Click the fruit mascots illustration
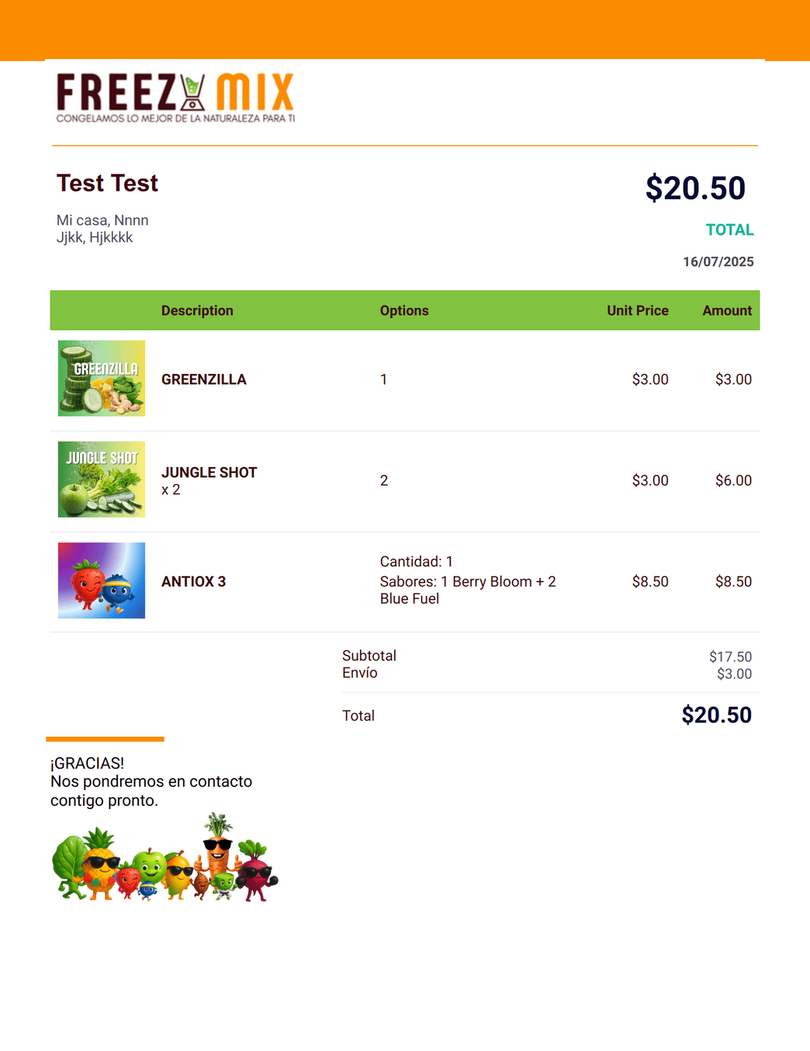Viewport: 810px width, 1051px height. coord(165,857)
